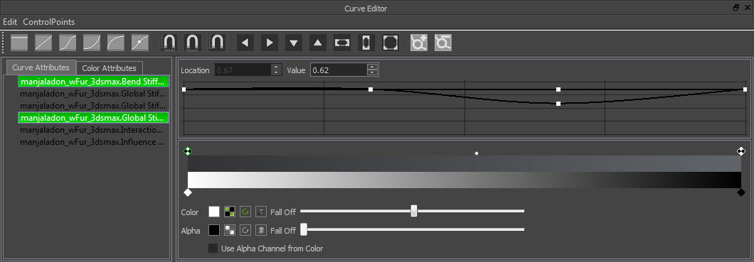Click the fit horizontally icon

click(x=341, y=43)
